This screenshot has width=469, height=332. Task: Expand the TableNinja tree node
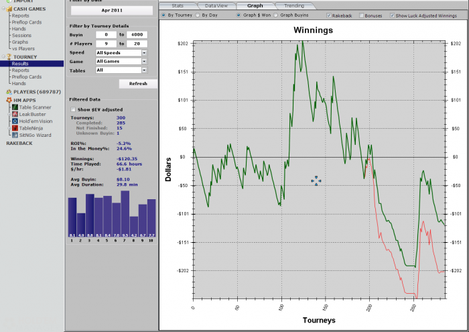9,128
